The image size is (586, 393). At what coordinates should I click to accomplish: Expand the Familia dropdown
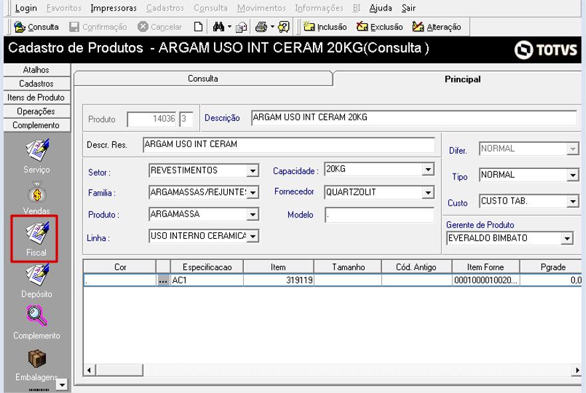pos(252,193)
